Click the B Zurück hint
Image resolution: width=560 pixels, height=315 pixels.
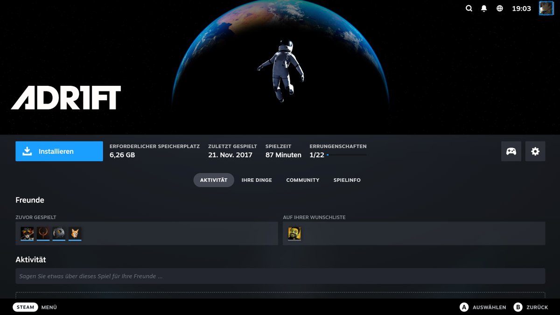[x=531, y=307]
